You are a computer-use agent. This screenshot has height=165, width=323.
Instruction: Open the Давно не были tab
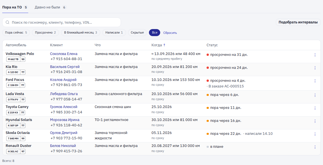pyautogui.click(x=51, y=7)
